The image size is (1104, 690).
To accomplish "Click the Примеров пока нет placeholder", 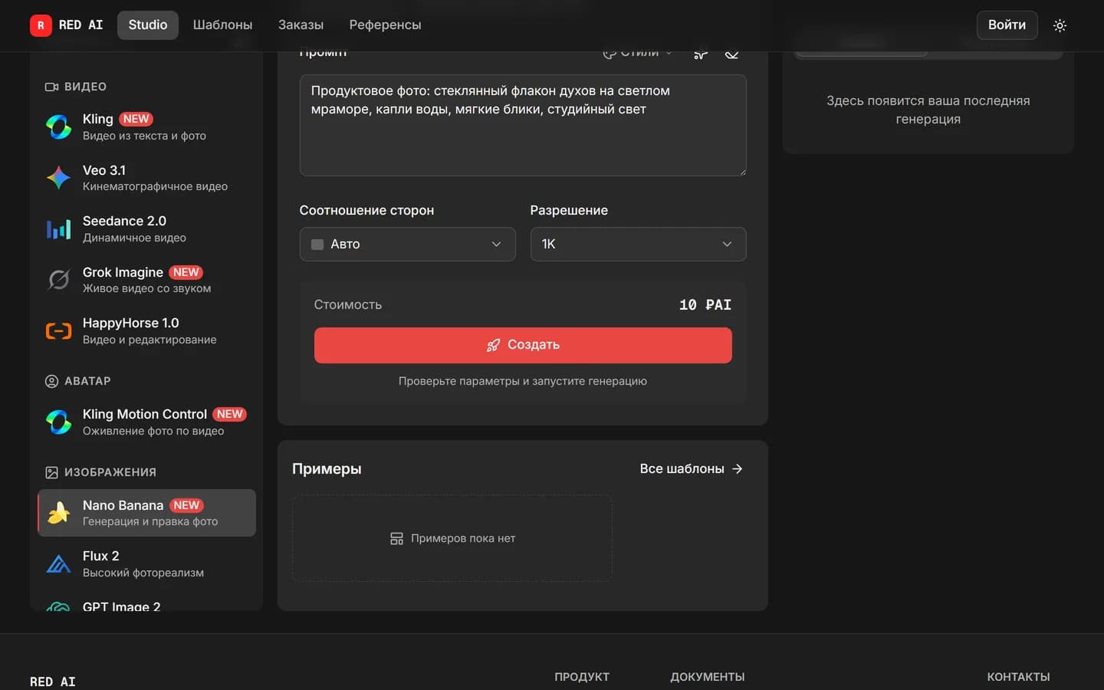I will (452, 538).
